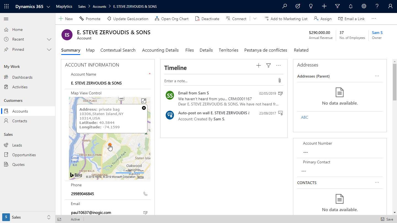
Task: Click the quick create plus icon
Action: click(324, 6)
